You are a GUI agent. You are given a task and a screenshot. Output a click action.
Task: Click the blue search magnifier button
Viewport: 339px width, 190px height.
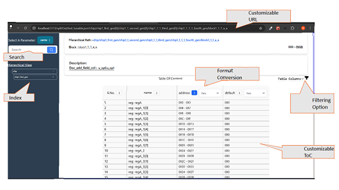(x=51, y=50)
